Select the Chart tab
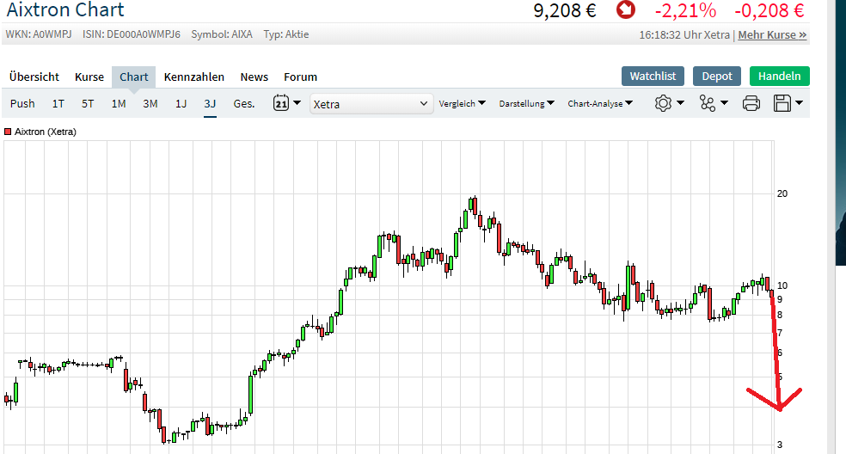 [134, 77]
